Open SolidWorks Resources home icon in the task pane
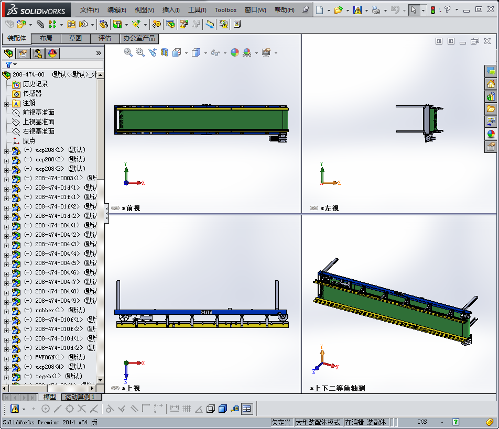Screen dimensions: 499x429 click(491, 84)
